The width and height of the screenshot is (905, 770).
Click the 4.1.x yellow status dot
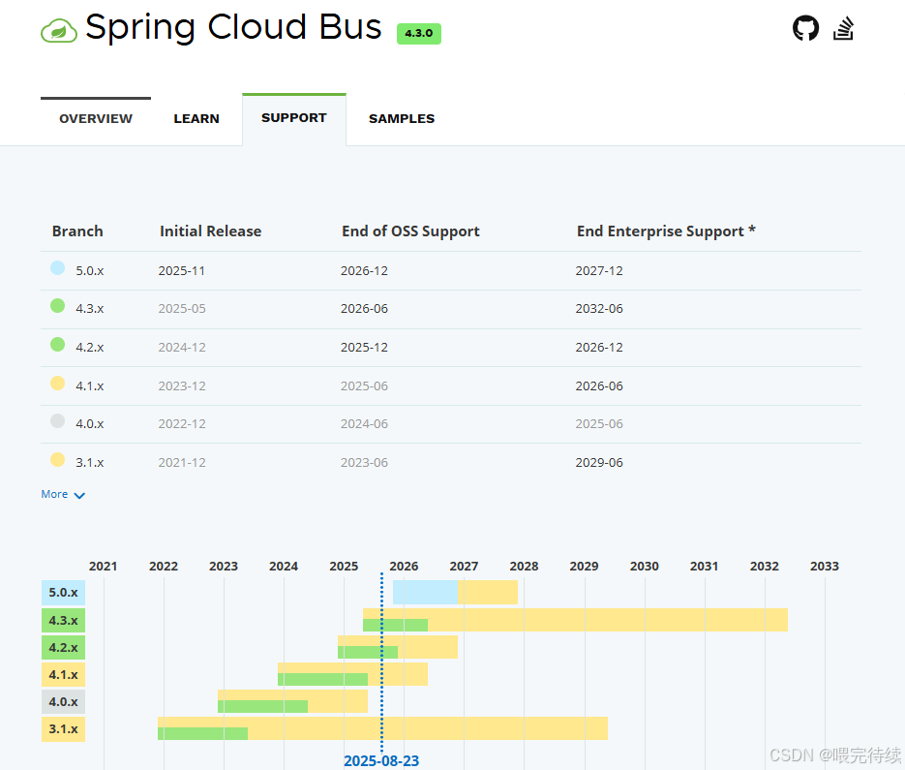coord(58,383)
